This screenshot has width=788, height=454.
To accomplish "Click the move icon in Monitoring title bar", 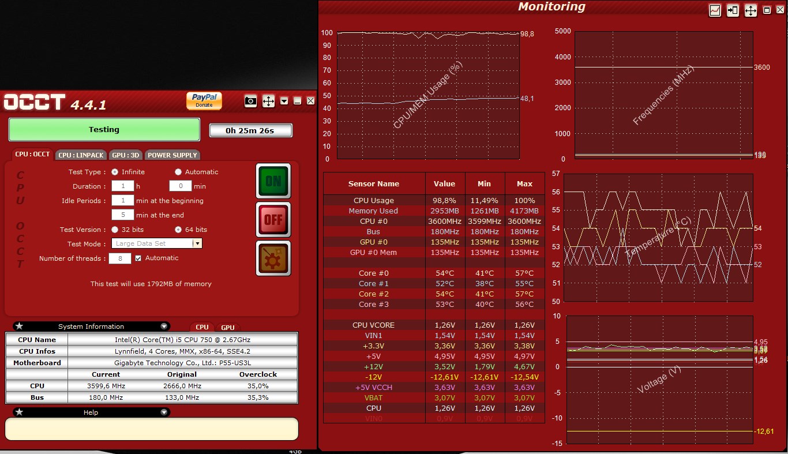I will [x=751, y=10].
